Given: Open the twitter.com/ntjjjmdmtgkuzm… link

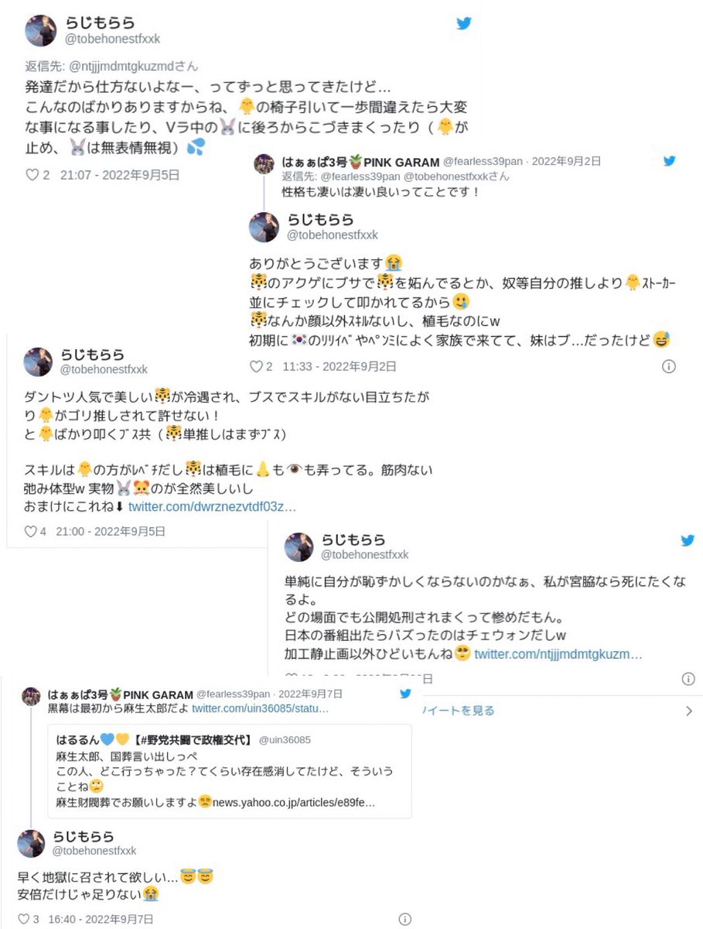Looking at the screenshot, I should (x=558, y=654).
